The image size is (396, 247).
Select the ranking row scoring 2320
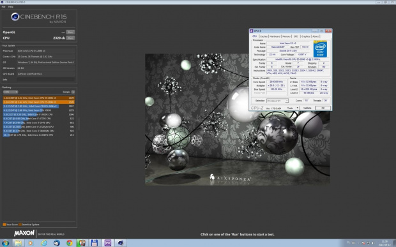[38, 102]
